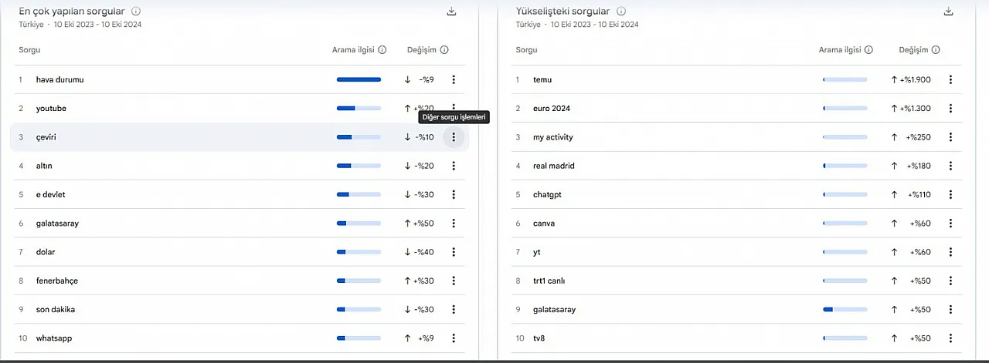Open the altın query
The width and height of the screenshot is (989, 363).
[44, 166]
